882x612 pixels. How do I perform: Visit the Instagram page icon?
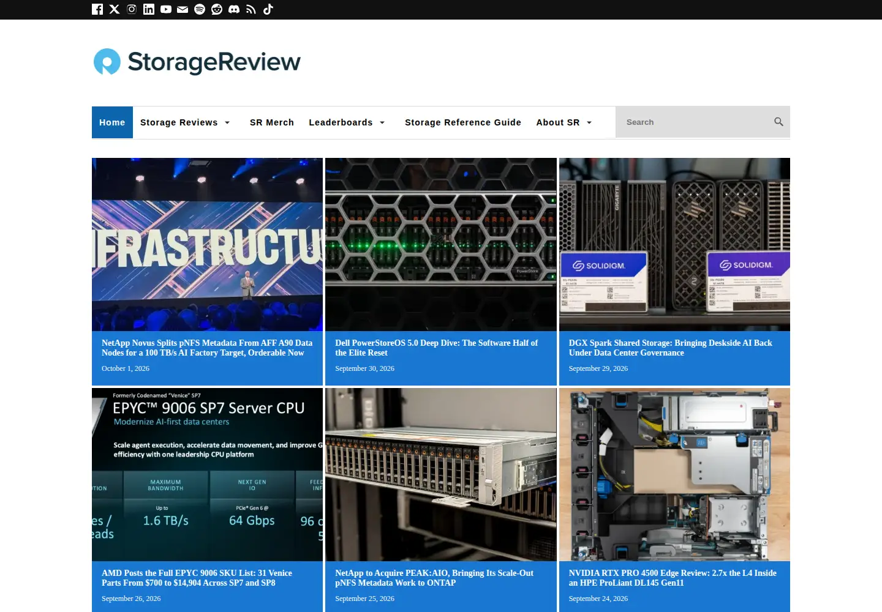(x=132, y=9)
